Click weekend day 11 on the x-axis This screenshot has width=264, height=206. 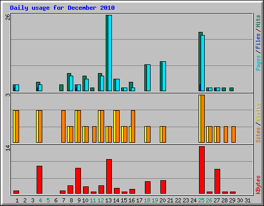coord(93,200)
